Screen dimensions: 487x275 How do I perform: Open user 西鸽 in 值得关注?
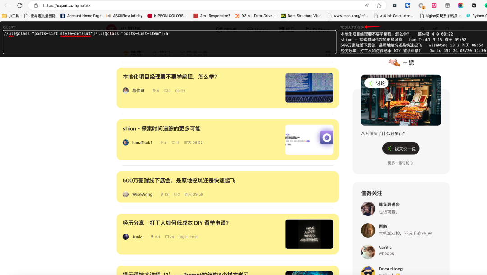click(383, 226)
